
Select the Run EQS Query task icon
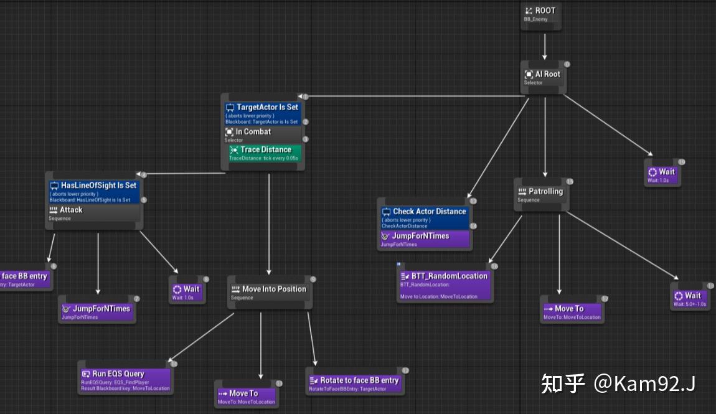pos(85,373)
